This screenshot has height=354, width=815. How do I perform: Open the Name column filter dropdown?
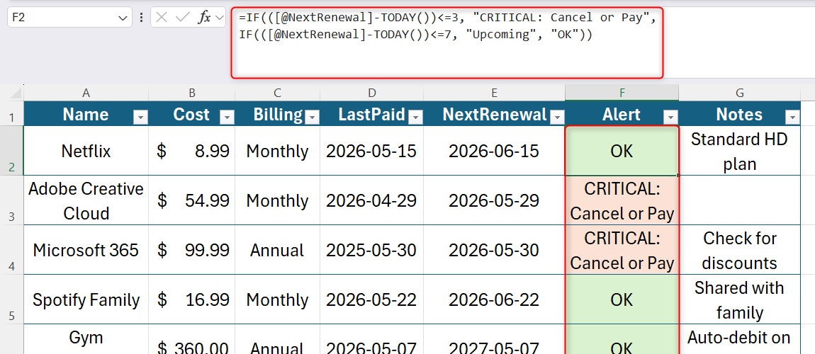141,118
